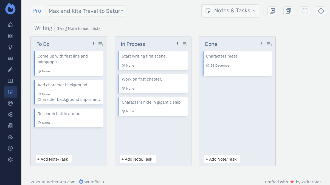The height and width of the screenshot is (185, 330).
Task: Select the Characters meet note card
Action: (x=237, y=63)
